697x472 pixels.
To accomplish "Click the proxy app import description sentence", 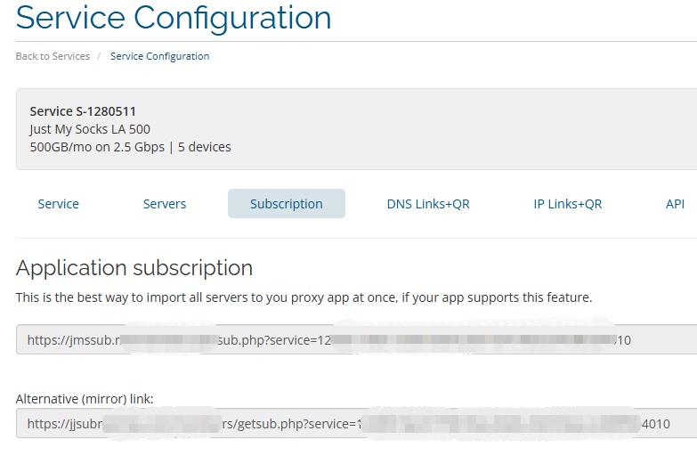I will click(x=304, y=297).
